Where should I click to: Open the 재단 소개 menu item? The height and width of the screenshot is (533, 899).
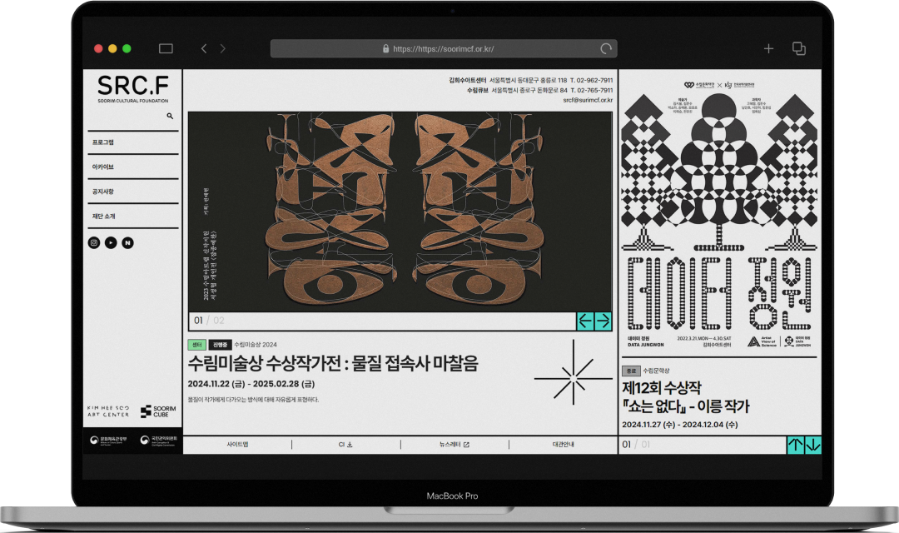tap(104, 217)
